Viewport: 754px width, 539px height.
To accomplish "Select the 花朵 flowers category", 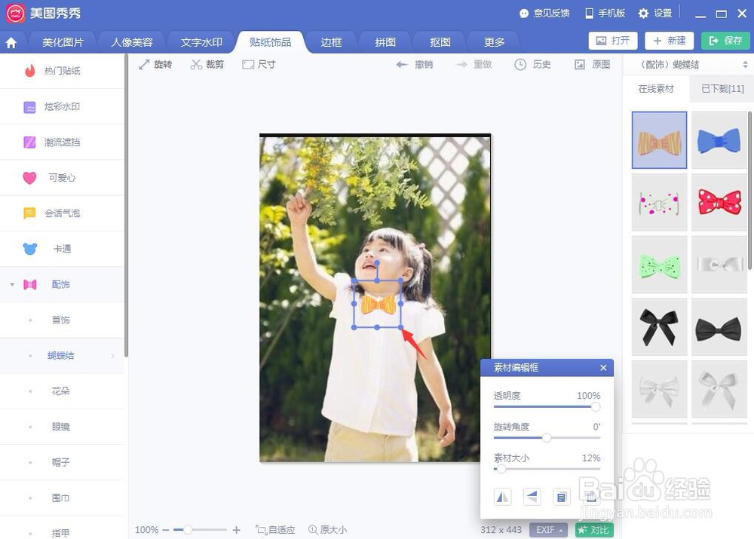I will 61,390.
